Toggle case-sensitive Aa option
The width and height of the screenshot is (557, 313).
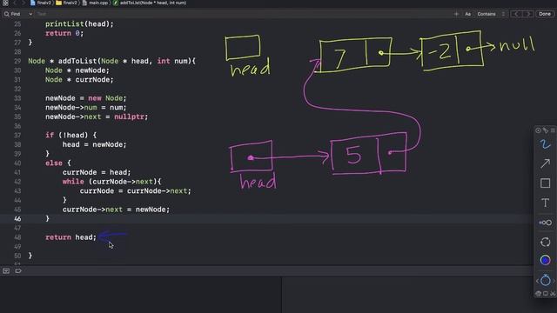click(467, 14)
